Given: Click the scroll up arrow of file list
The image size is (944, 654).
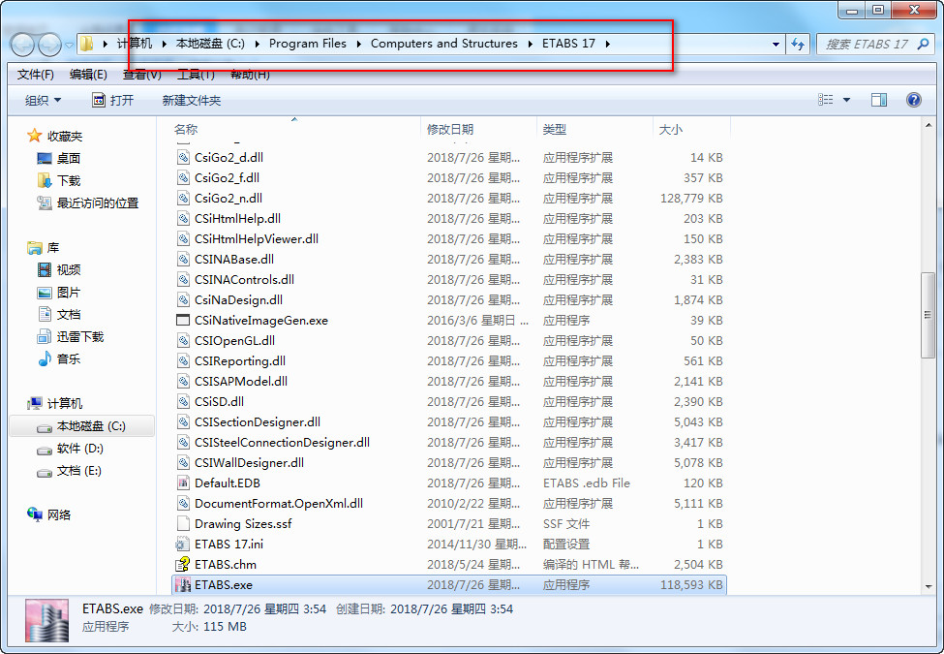Looking at the screenshot, I should click(928, 125).
